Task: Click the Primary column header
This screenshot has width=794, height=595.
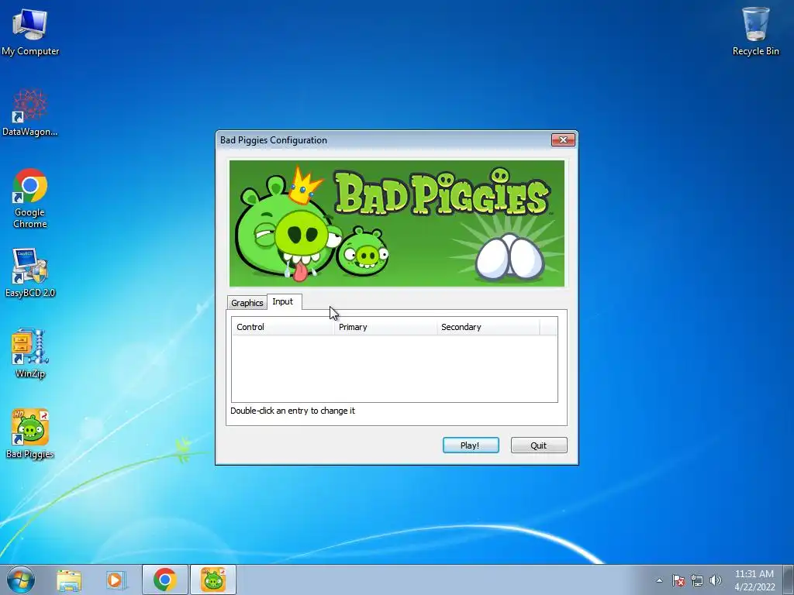Action: tap(385, 327)
